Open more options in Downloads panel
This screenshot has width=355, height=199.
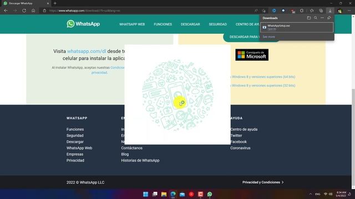322,18
